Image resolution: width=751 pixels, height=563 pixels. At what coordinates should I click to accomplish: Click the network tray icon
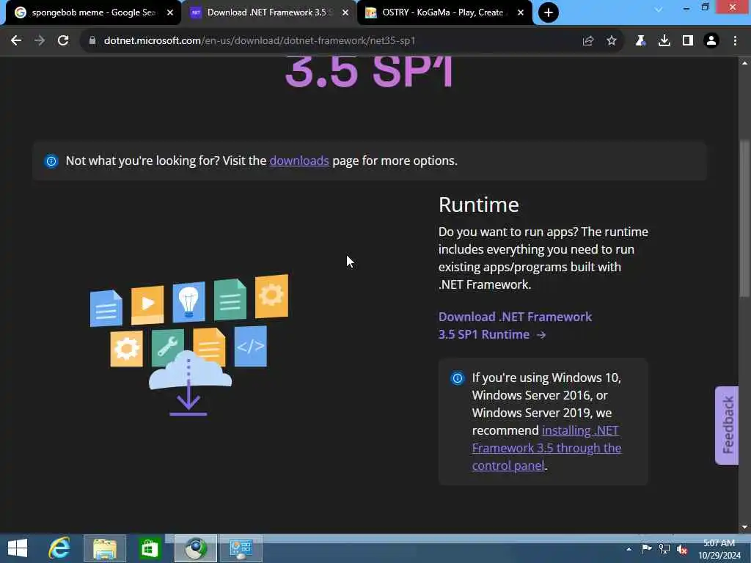click(664, 548)
